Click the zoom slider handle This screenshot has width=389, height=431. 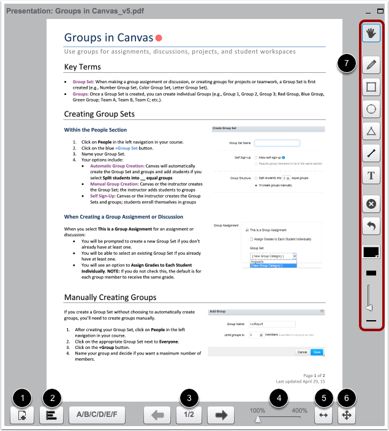[258, 419]
